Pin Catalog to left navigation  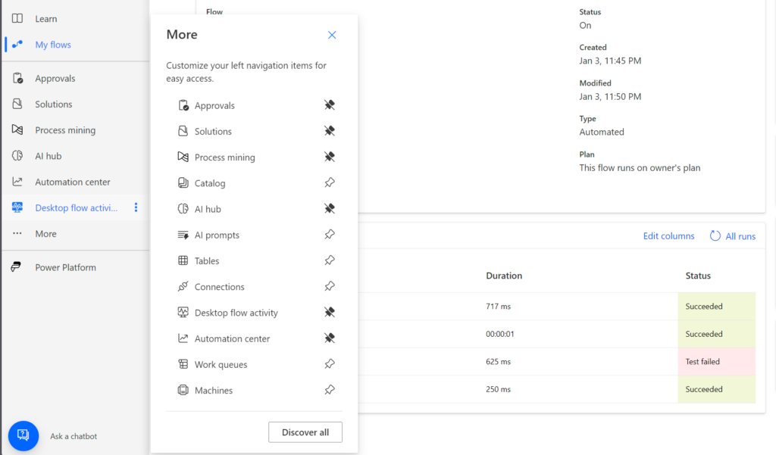330,182
